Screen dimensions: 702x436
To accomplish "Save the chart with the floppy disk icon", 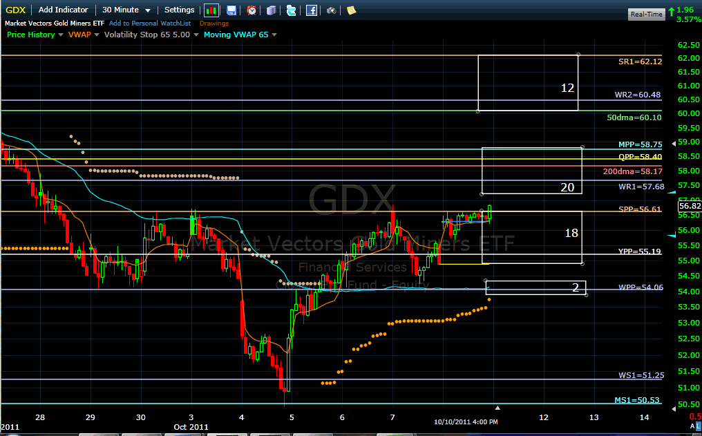I will (231, 10).
